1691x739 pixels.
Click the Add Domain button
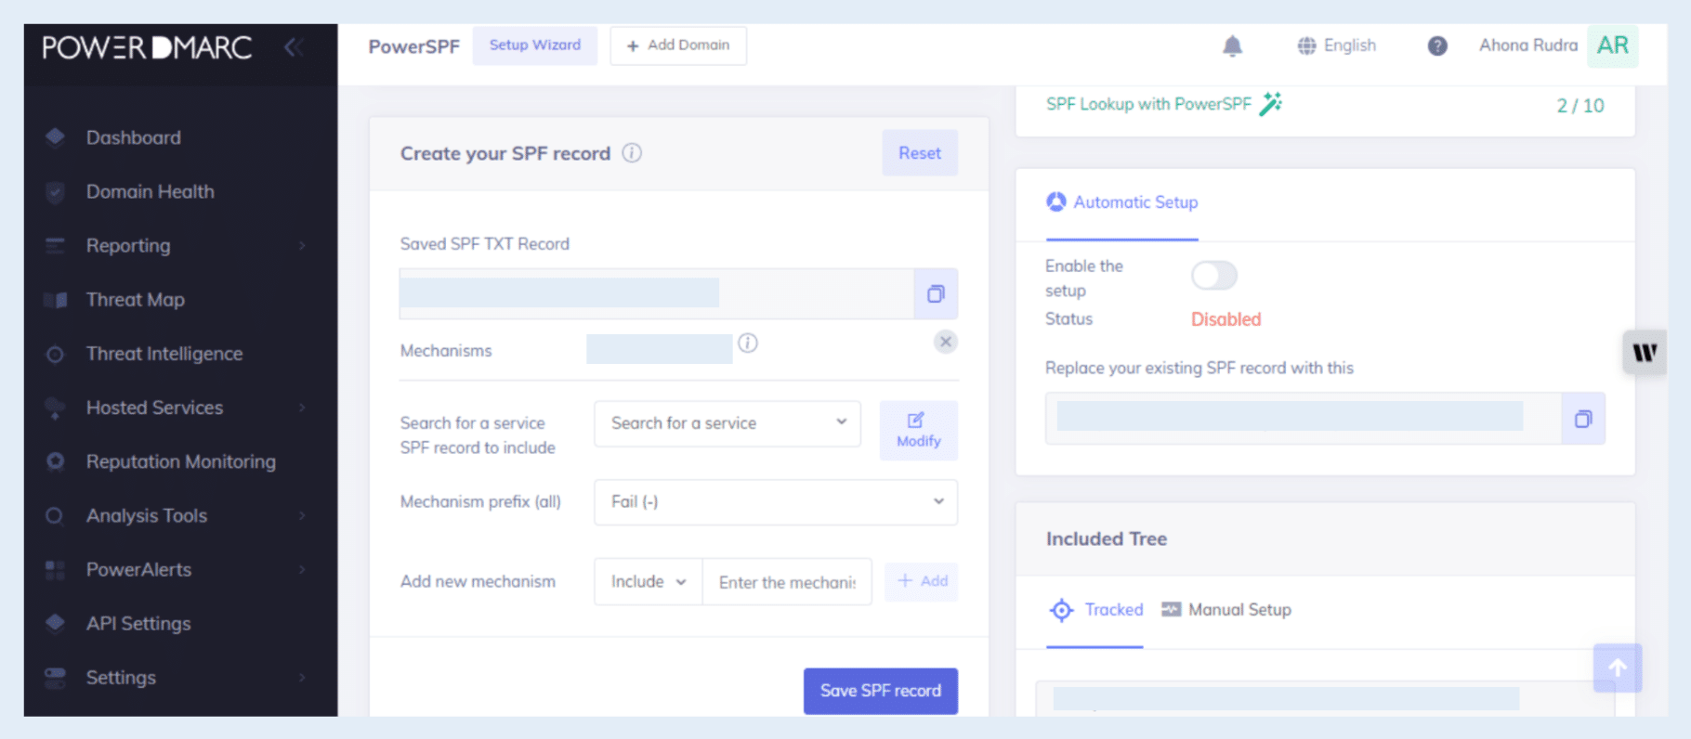point(678,45)
